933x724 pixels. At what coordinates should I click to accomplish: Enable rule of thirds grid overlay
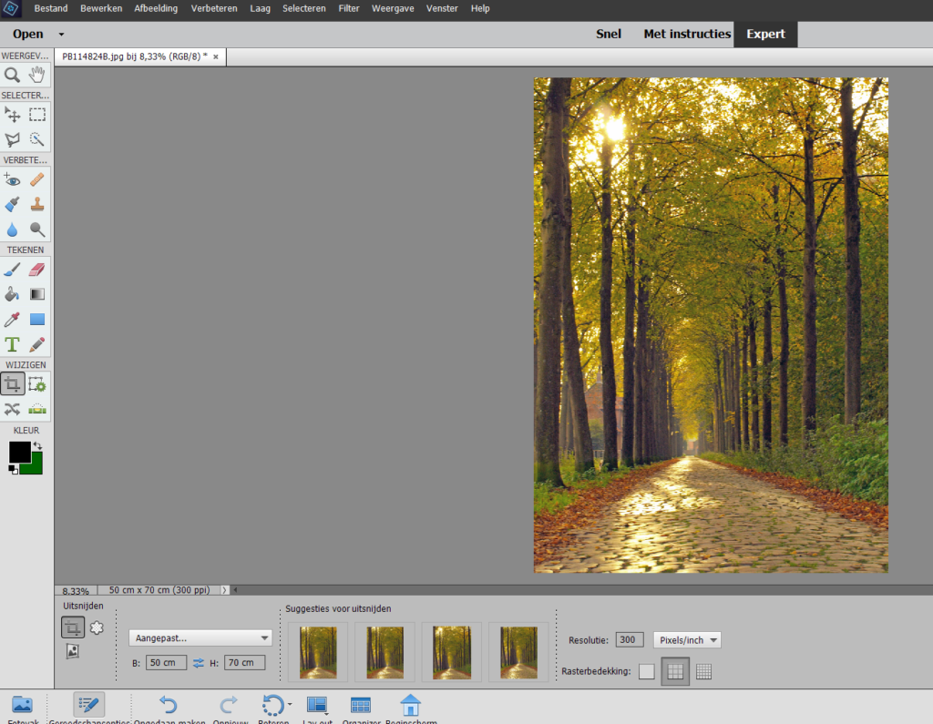[675, 672]
